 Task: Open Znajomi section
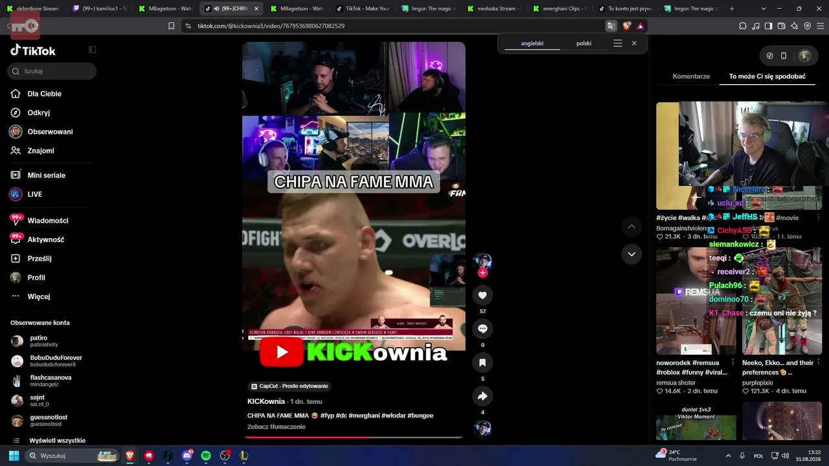[x=40, y=151]
